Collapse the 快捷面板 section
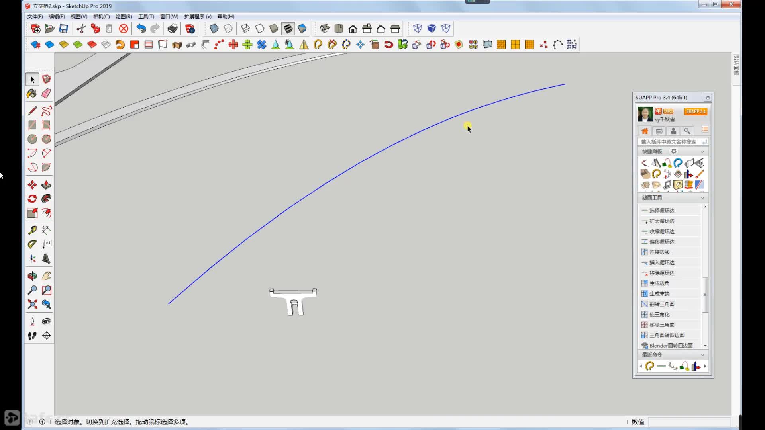The image size is (765, 430). pyautogui.click(x=702, y=151)
